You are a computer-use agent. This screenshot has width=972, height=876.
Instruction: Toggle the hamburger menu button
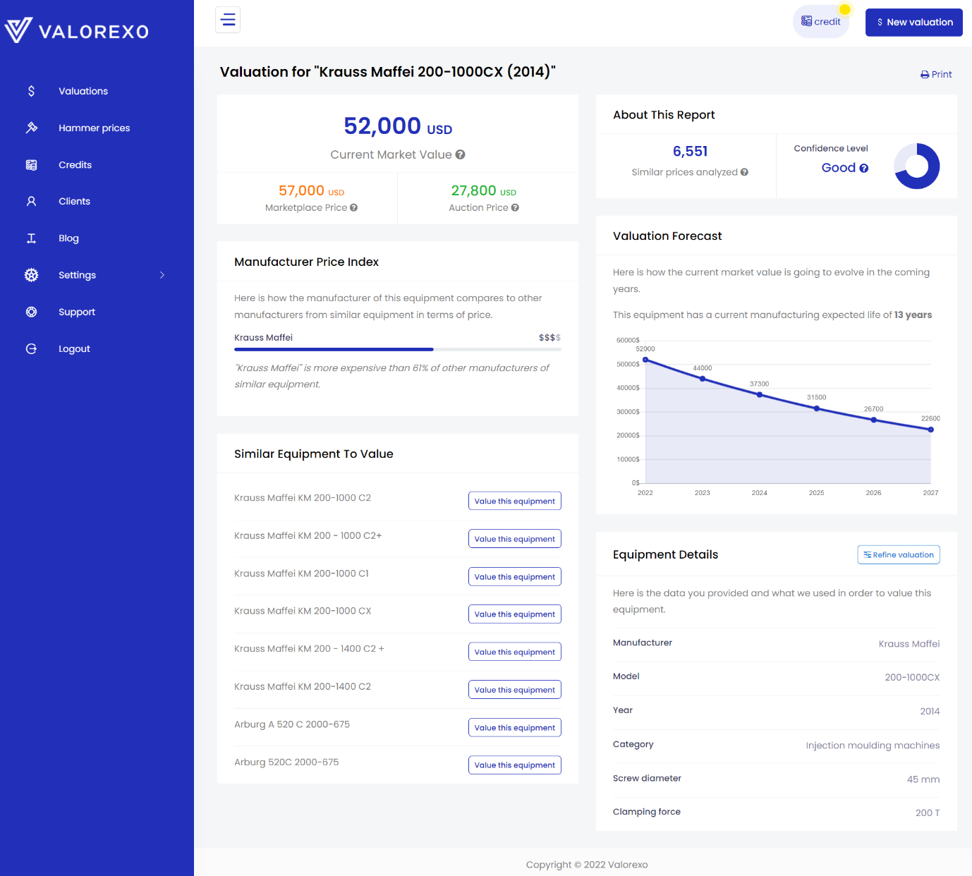[x=228, y=20]
